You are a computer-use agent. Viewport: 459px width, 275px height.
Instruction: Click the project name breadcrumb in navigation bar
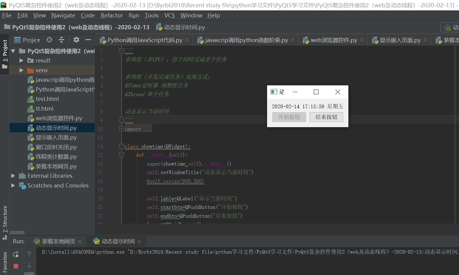[x=77, y=27]
